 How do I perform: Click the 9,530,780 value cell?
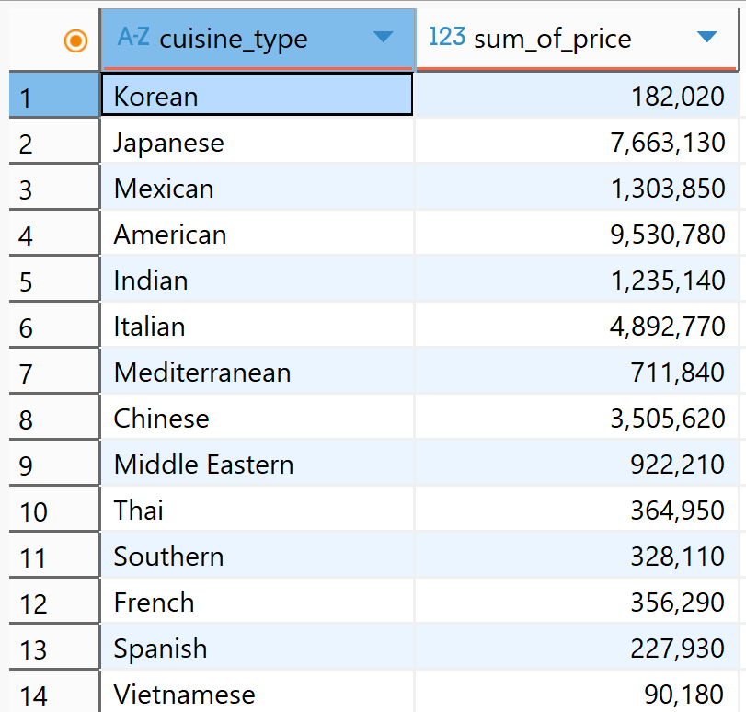pos(577,234)
